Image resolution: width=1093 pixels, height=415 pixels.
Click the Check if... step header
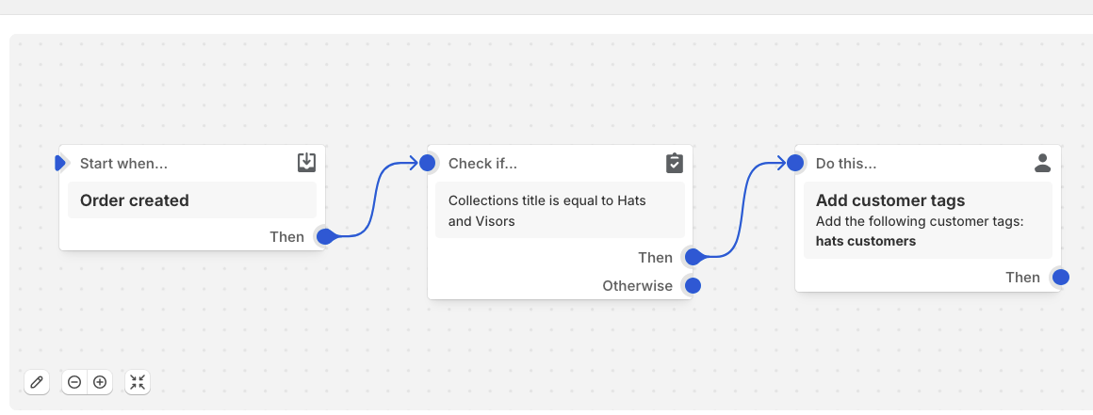click(482, 163)
